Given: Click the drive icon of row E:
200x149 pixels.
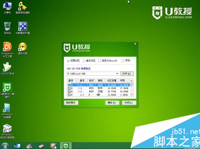Looking at the screenshot, I should pos(69,92).
